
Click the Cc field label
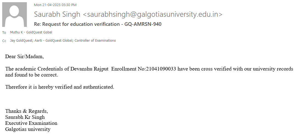[4, 41]
